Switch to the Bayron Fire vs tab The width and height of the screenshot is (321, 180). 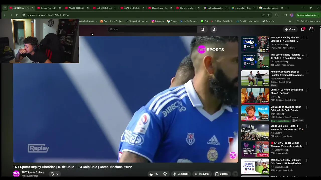click(49, 8)
